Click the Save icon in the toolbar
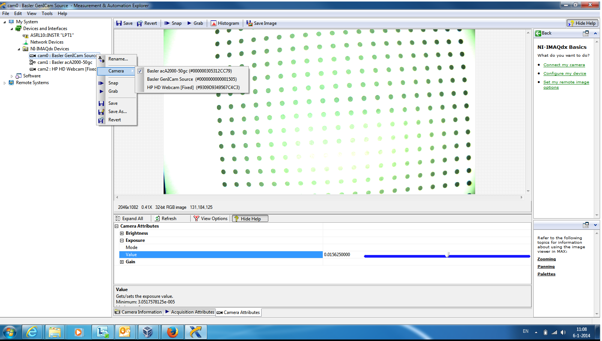This screenshot has width=602, height=341. click(119, 23)
